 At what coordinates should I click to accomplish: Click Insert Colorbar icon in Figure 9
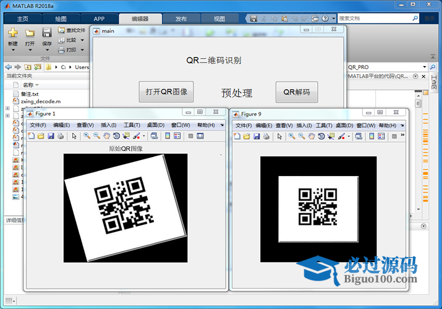(x=372, y=137)
